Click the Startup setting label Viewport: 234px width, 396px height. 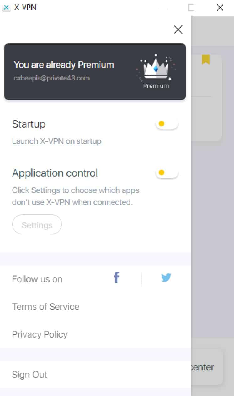click(x=29, y=124)
